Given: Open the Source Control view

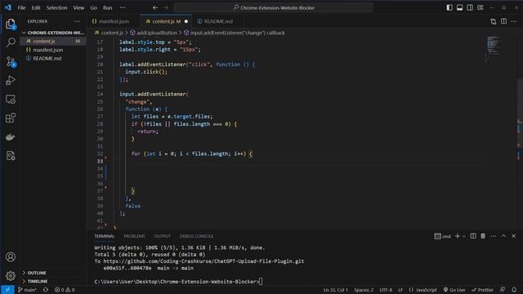Looking at the screenshot, I should [11, 61].
